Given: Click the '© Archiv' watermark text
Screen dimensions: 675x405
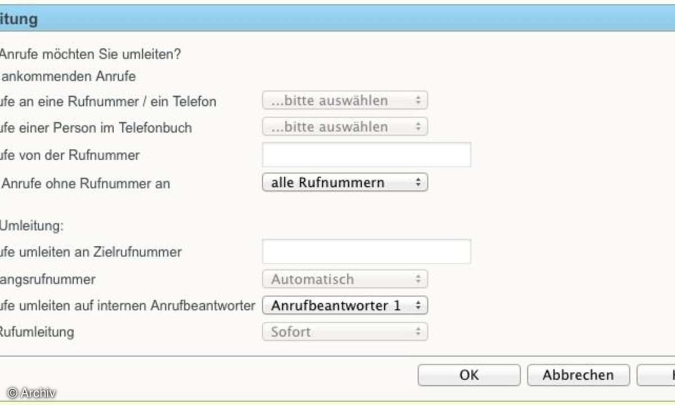Looking at the screenshot, I should (31, 393).
